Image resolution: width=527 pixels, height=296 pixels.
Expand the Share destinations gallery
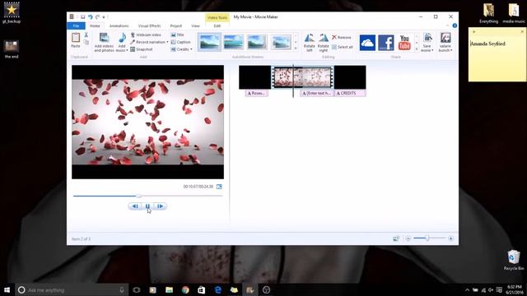pyautogui.click(x=417, y=49)
